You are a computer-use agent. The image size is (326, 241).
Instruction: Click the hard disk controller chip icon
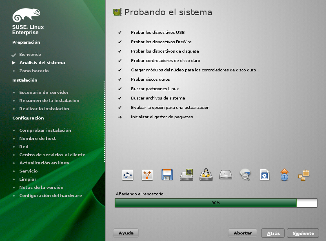(186, 175)
